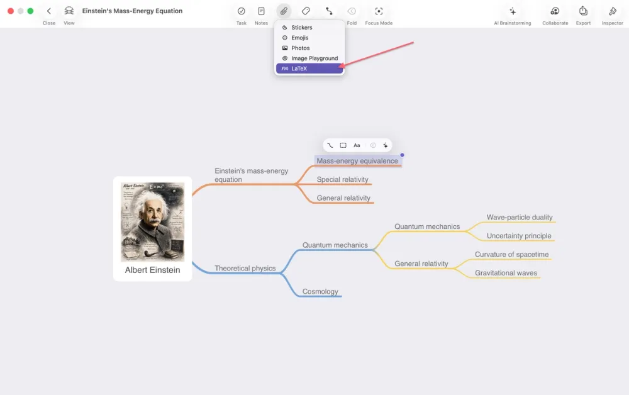The image size is (629, 395).
Task: Click the Fold toolbar icon
Action: point(352,11)
